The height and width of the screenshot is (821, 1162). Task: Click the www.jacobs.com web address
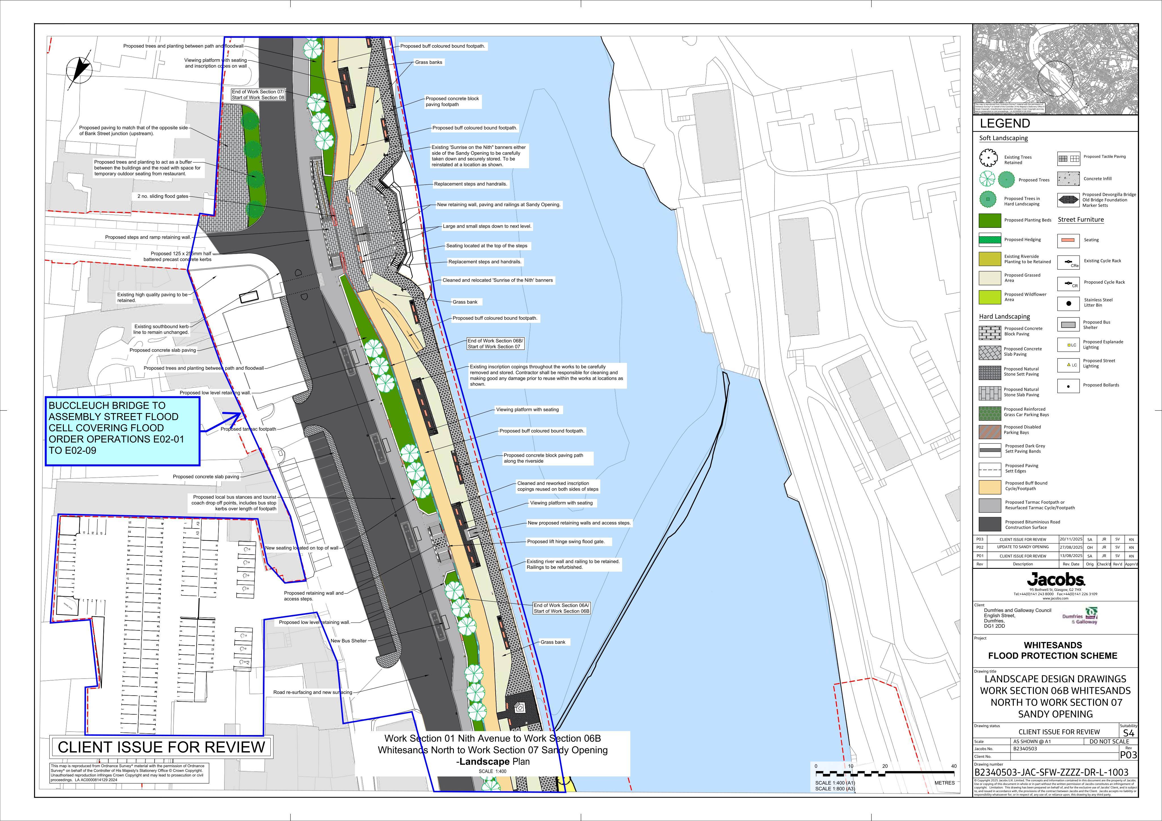(1055, 598)
